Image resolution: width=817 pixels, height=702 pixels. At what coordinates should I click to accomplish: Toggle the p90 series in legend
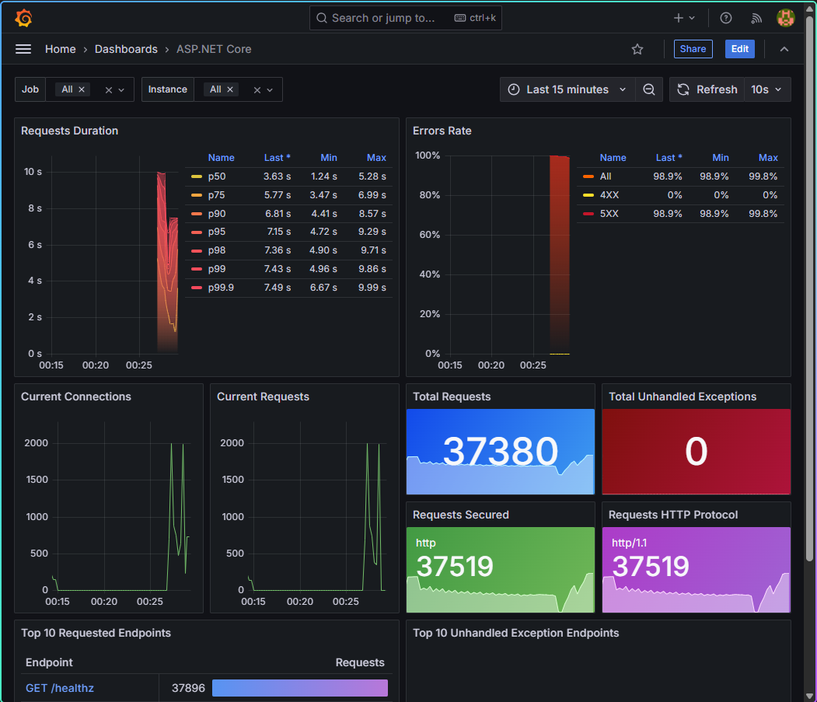point(217,214)
